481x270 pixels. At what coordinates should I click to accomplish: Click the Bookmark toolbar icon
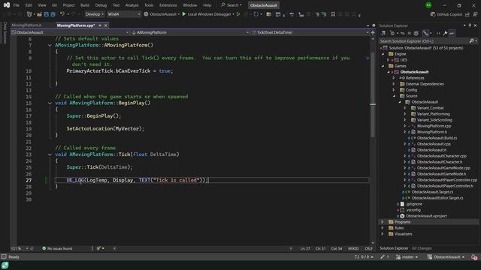click(x=333, y=14)
